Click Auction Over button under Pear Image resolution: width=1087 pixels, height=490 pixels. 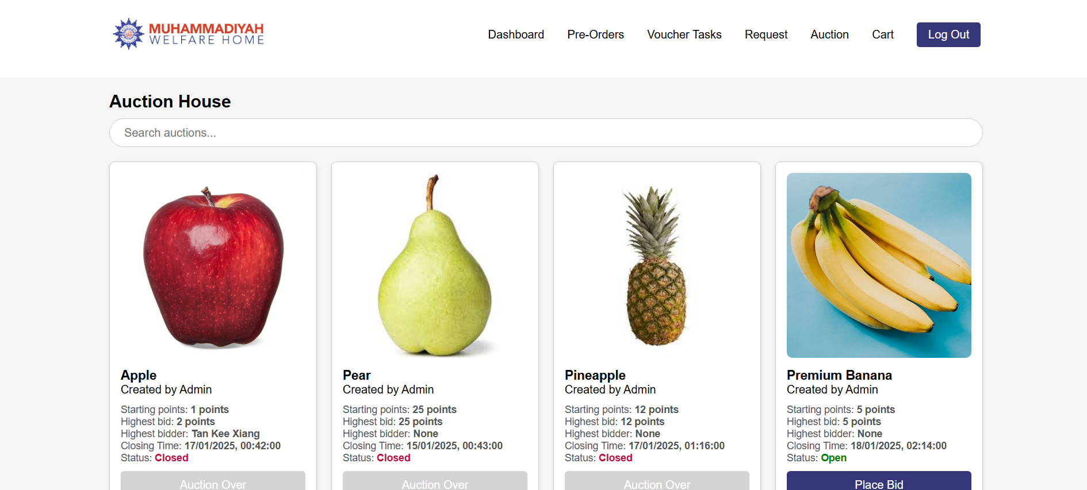pyautogui.click(x=435, y=481)
